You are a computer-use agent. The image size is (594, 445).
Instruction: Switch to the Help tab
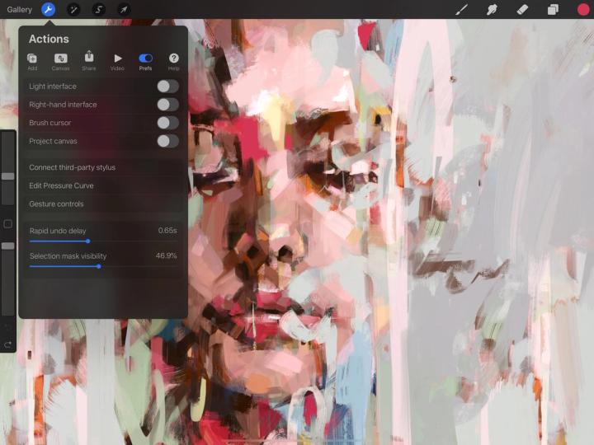coord(173,62)
